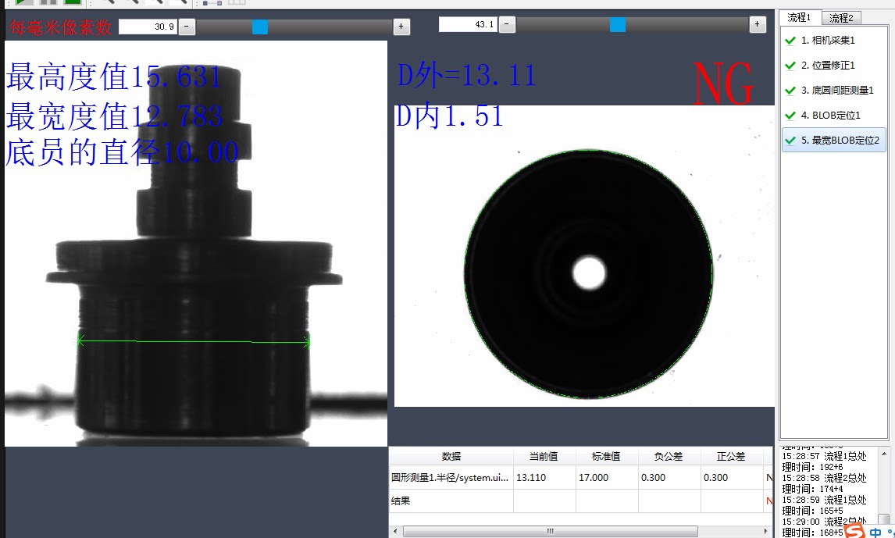Click the 43.1 value input field

tap(467, 25)
